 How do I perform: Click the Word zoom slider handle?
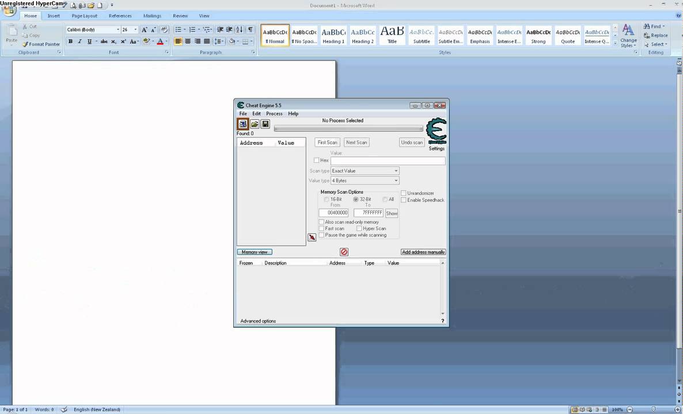654,409
